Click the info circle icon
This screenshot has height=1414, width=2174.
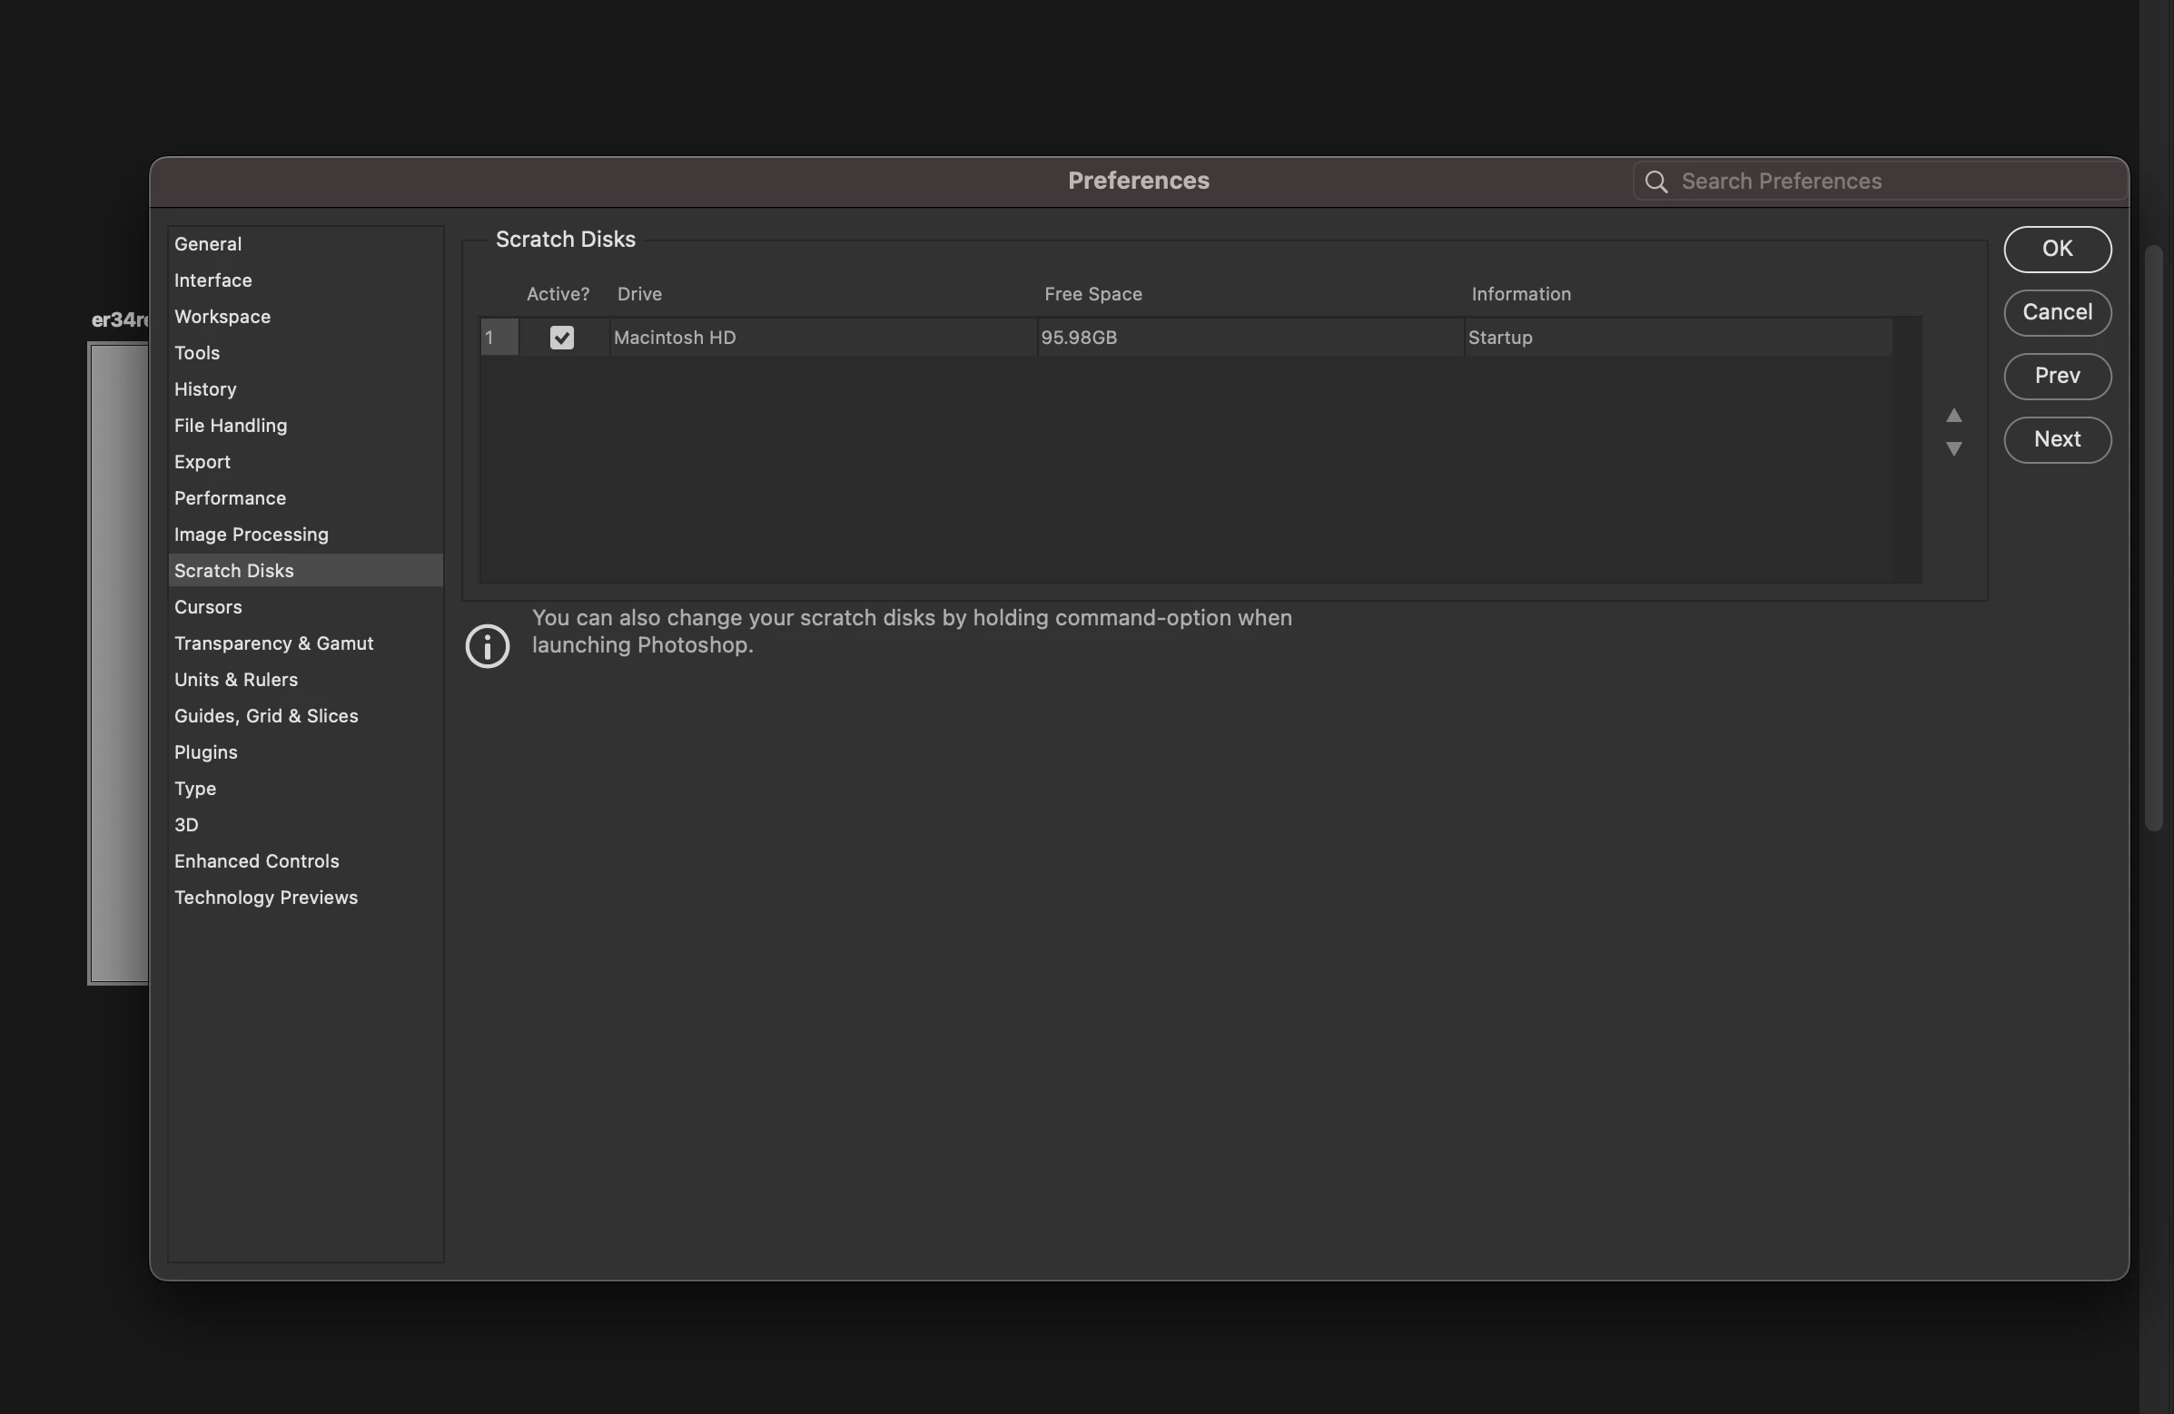[487, 646]
